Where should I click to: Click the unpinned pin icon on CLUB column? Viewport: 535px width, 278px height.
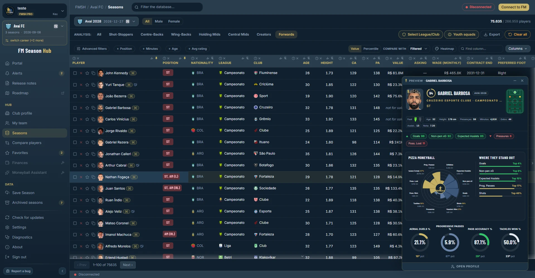pyautogui.click(x=285, y=58)
